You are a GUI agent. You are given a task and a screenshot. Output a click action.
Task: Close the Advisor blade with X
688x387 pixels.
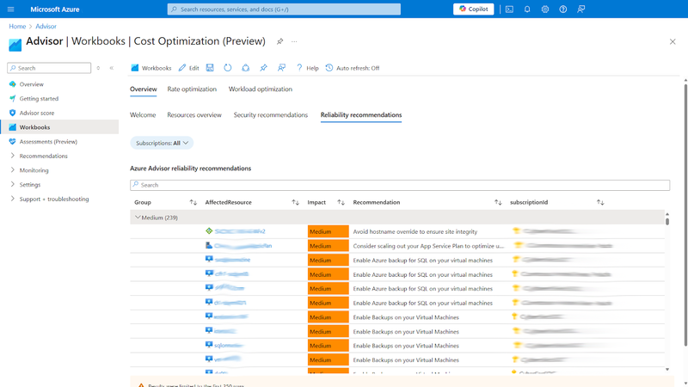(x=673, y=41)
